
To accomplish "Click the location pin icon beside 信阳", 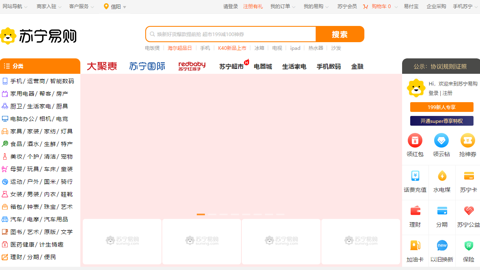I will point(106,6).
